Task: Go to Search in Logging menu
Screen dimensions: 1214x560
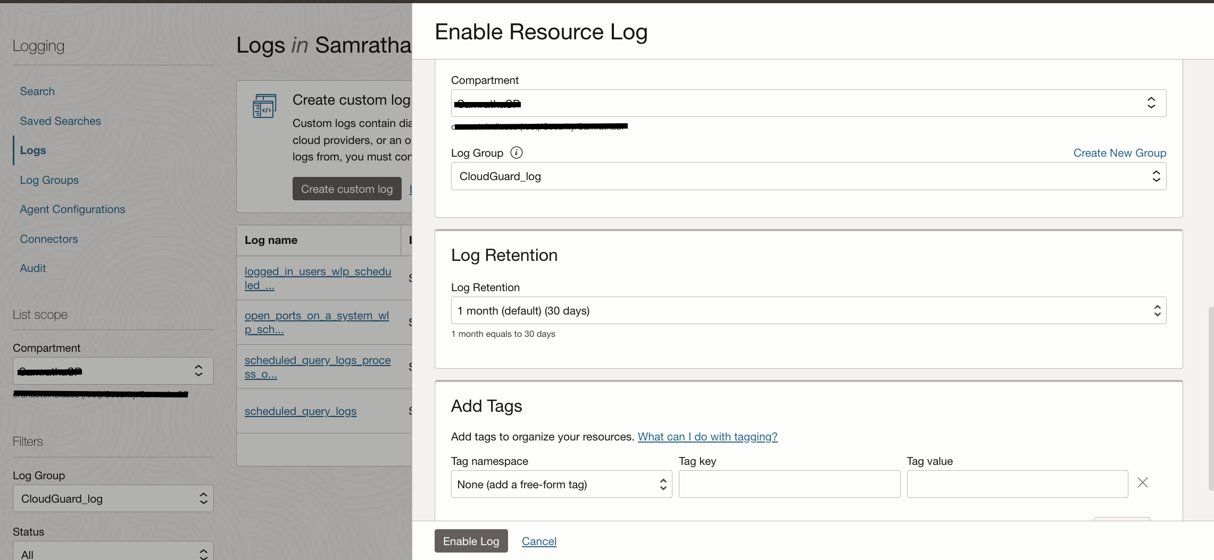Action: 37,91
